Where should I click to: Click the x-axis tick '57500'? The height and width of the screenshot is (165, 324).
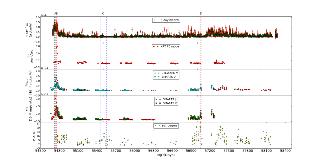tap(229, 151)
